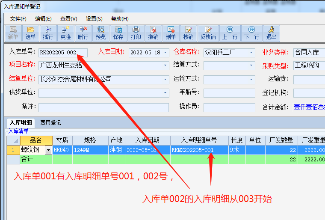Image resolution: width=325 pixels, height=220 pixels.
Task: Open the 螺纹钢 品名 cell dropdown
Action: click(48, 150)
